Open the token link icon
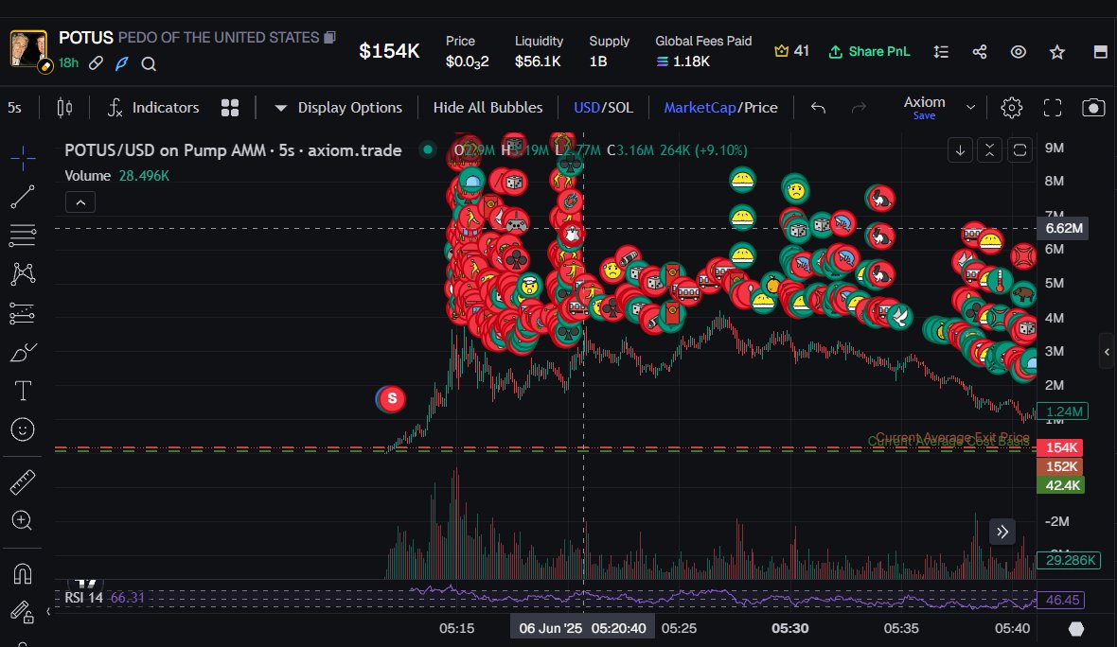The height and width of the screenshot is (647, 1117). pyautogui.click(x=96, y=63)
